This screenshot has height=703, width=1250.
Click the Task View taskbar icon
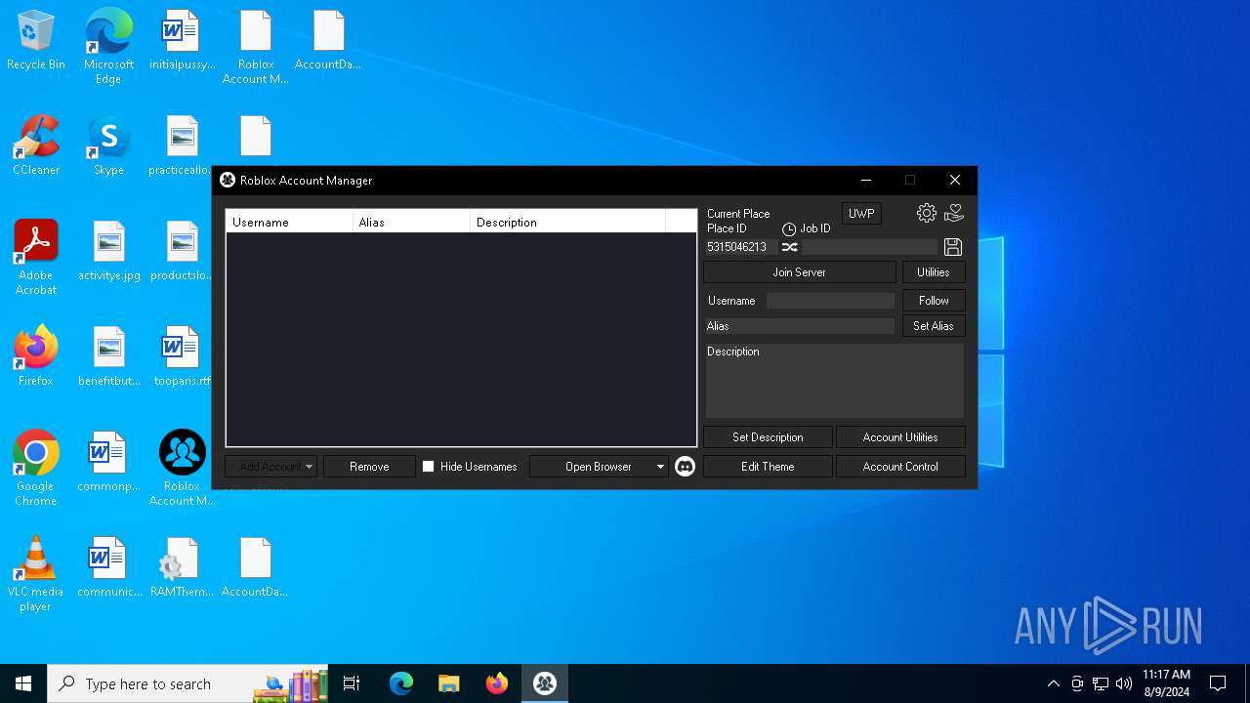[352, 683]
